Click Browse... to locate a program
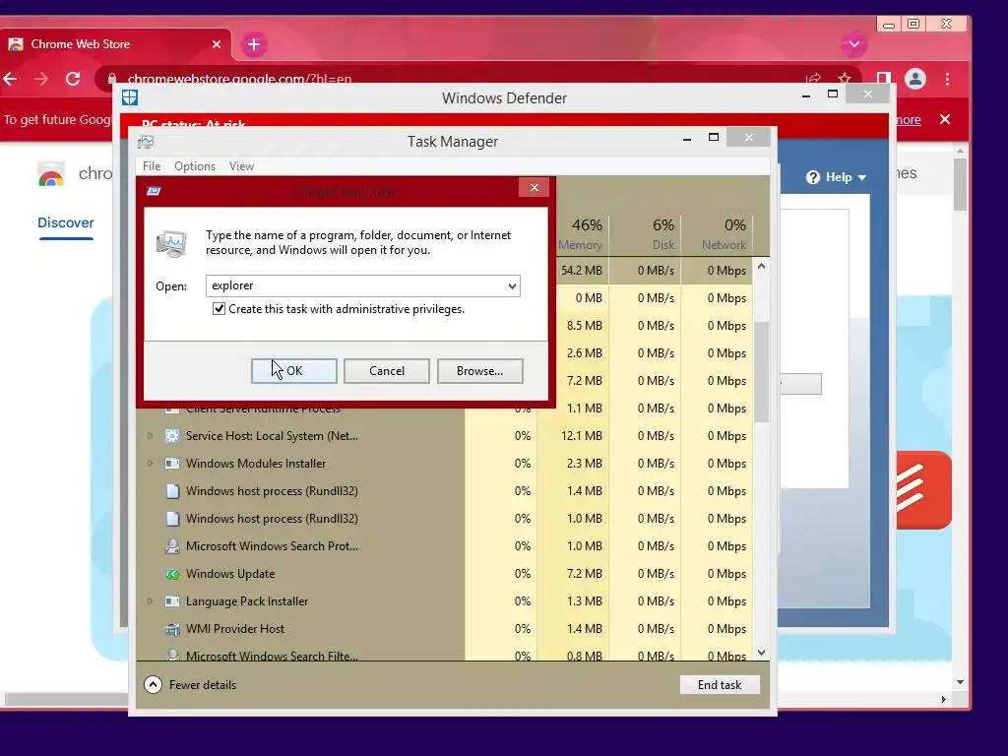Viewport: 1008px width, 756px height. click(x=479, y=371)
